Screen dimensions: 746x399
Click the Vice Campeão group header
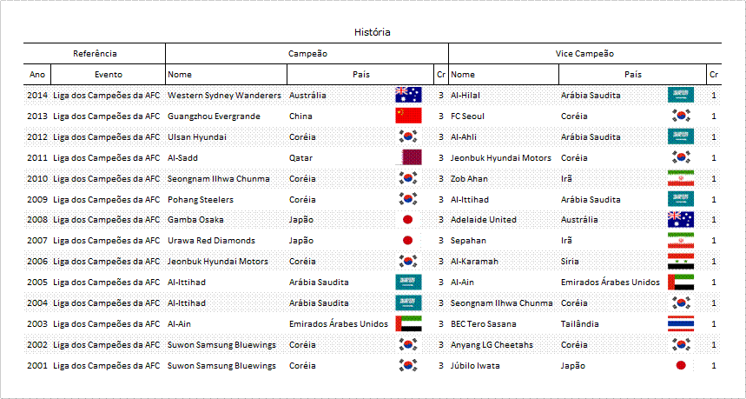click(584, 53)
